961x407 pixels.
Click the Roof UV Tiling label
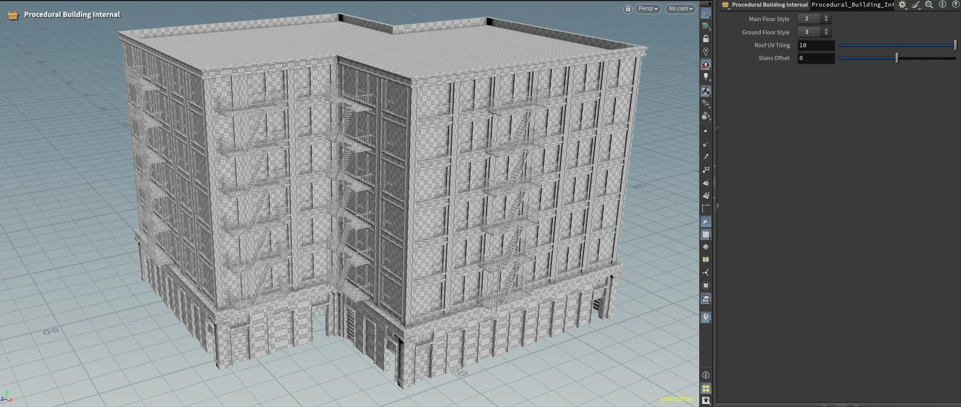(772, 45)
